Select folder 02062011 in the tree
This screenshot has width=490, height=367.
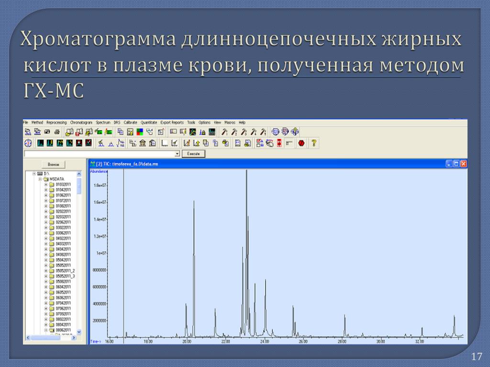pos(63,222)
